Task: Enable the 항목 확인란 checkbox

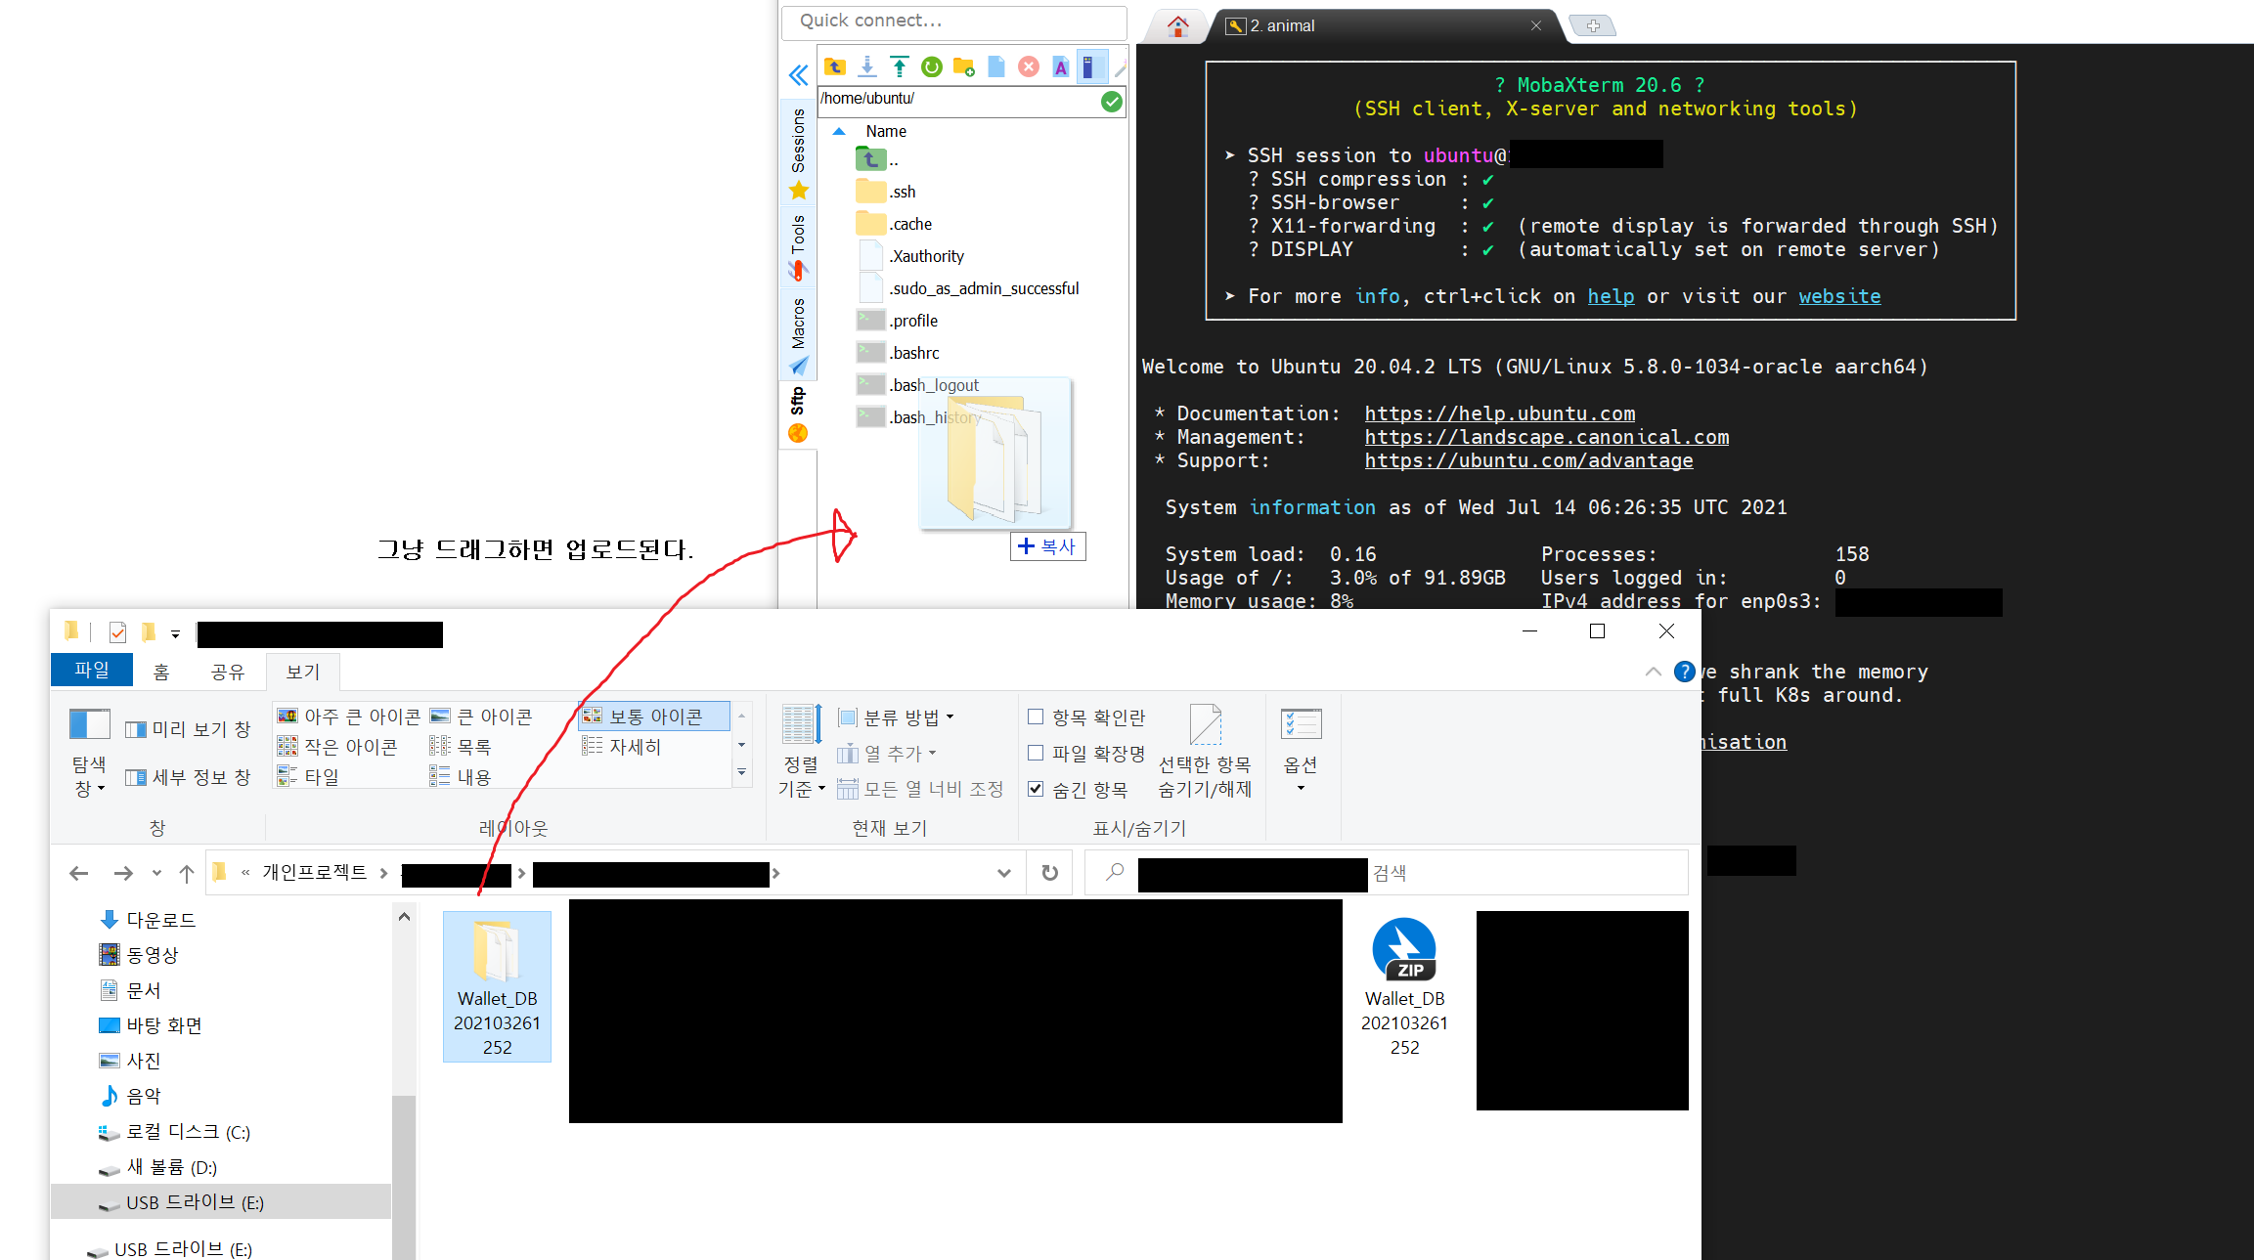Action: (x=1036, y=717)
